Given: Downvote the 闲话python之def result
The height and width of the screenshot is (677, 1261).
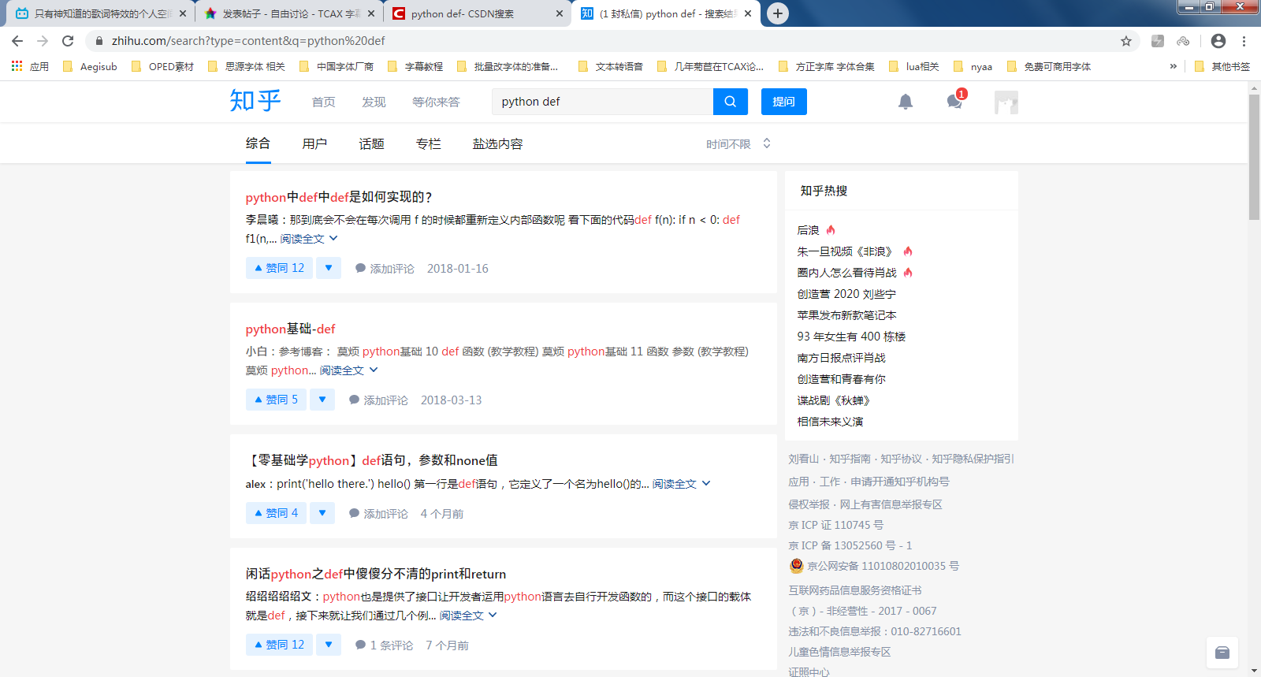Looking at the screenshot, I should pos(329,645).
